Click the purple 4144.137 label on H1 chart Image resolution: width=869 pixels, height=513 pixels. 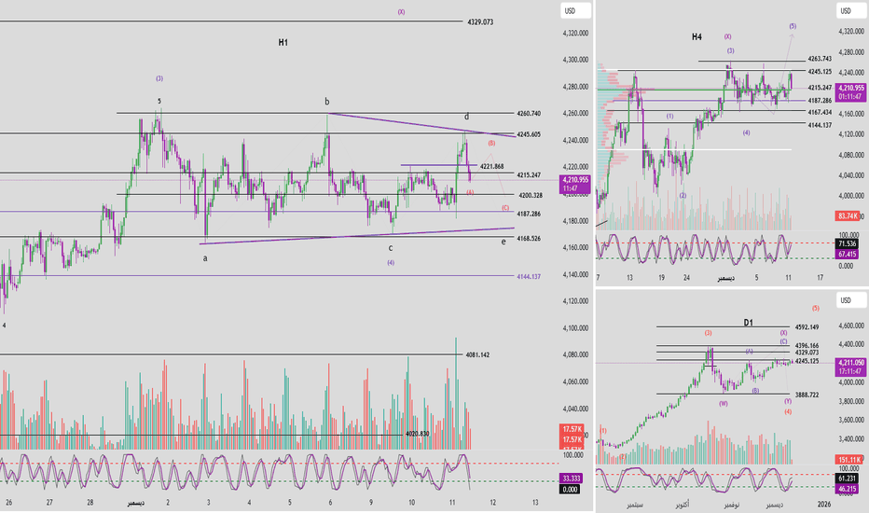point(528,276)
